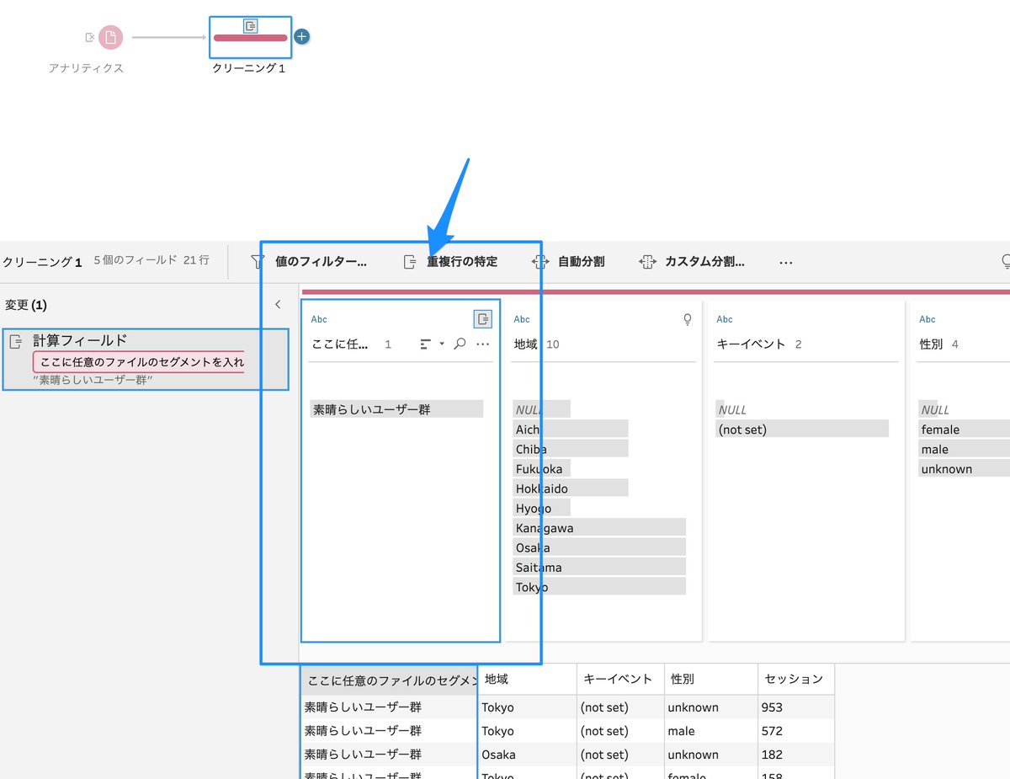This screenshot has width=1010, height=779.
Task: Change the Abc data type on the キーイベント card
Action: click(x=725, y=319)
